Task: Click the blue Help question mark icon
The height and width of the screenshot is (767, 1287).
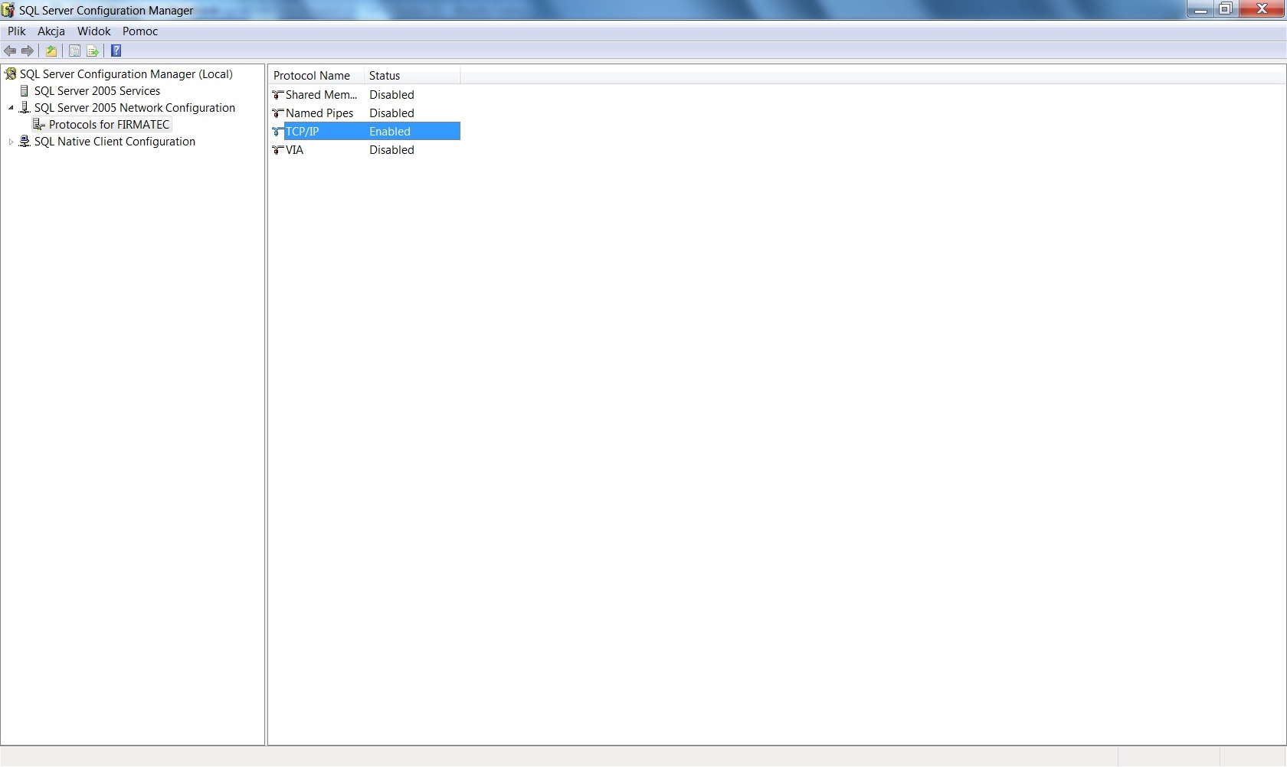Action: (x=116, y=51)
